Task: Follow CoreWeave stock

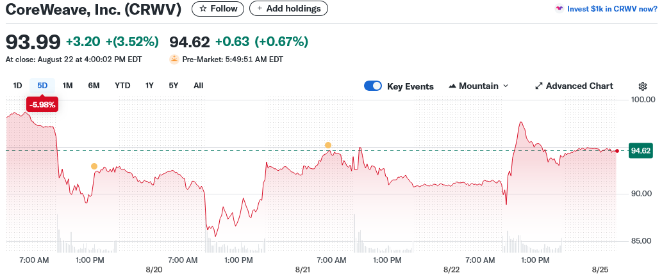Action: [218, 8]
